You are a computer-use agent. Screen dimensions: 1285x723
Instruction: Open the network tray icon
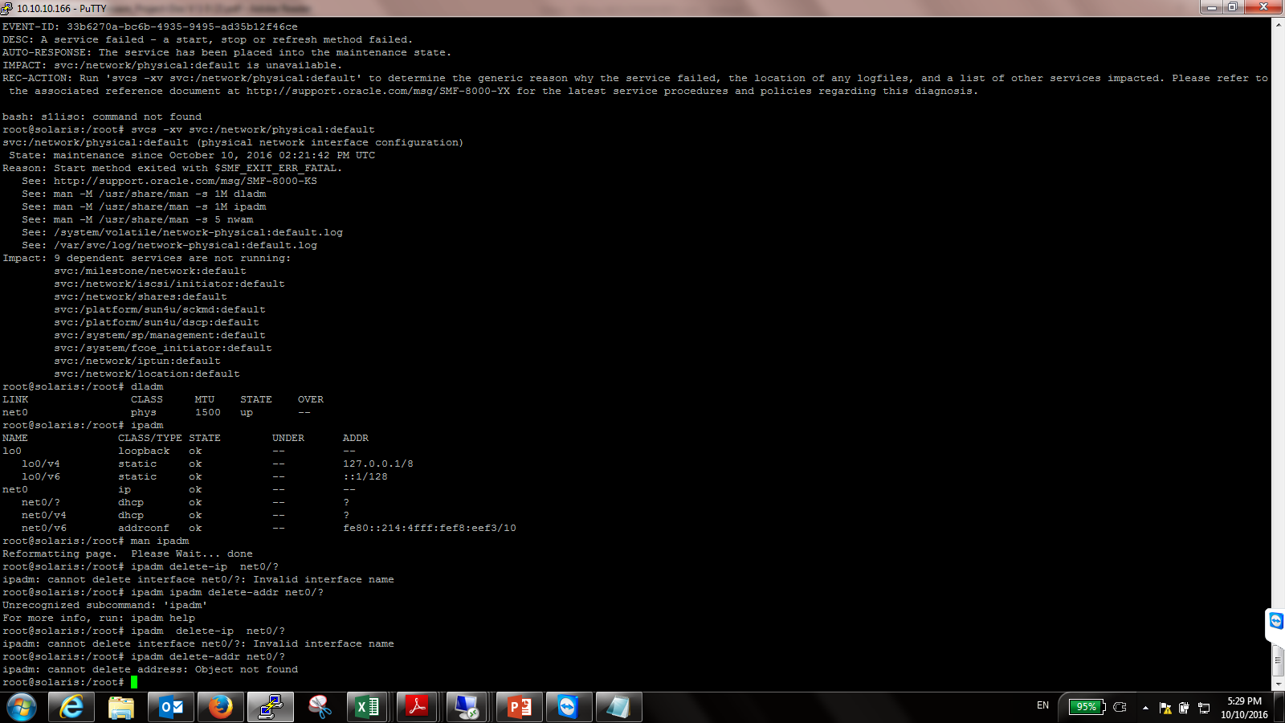point(1204,708)
